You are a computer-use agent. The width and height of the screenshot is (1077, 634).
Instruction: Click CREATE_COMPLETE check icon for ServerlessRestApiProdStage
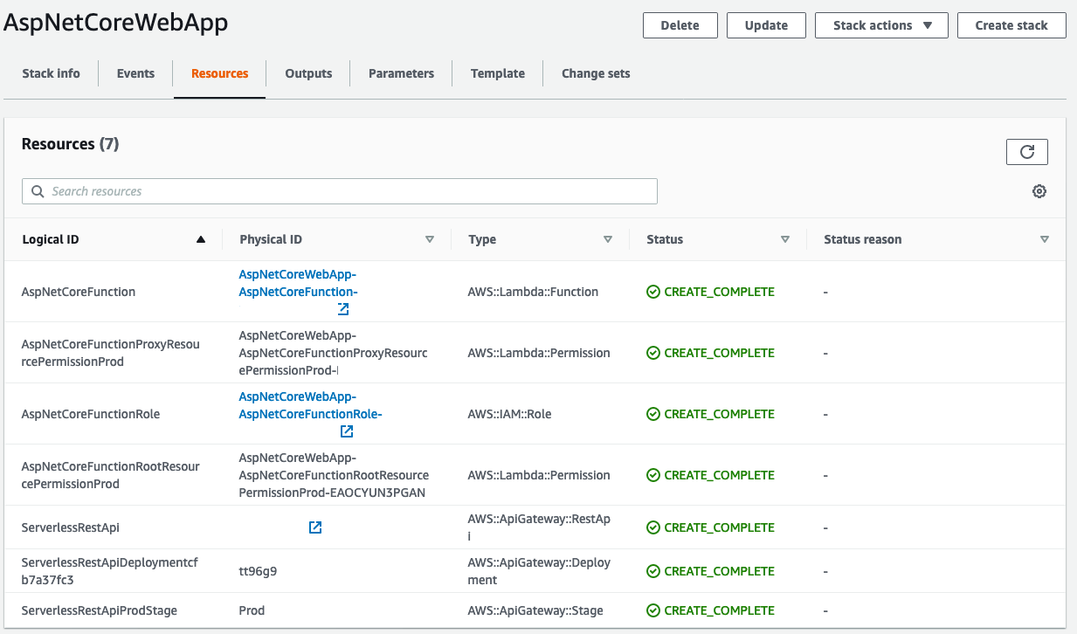pyautogui.click(x=653, y=610)
